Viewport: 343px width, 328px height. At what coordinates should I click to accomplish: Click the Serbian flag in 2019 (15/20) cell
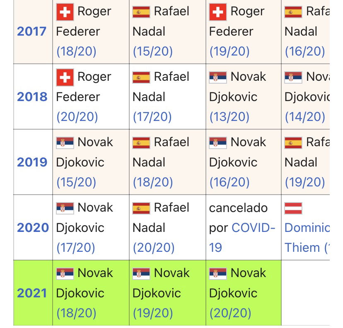point(65,143)
